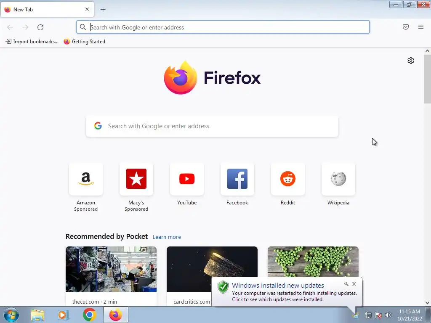
Task: Click the reload page icon
Action: (x=40, y=27)
